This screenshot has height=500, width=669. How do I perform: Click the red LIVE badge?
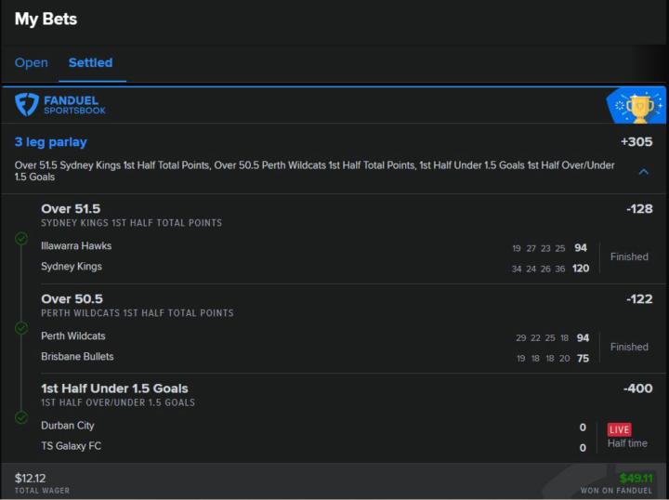coord(619,429)
